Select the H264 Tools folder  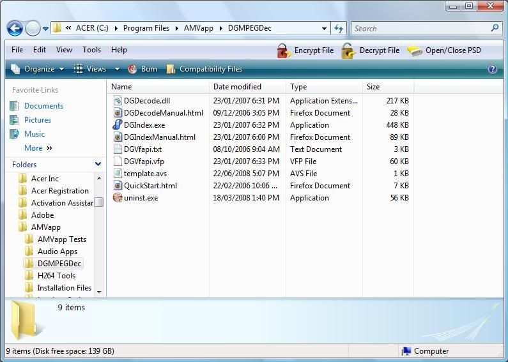pos(56,276)
